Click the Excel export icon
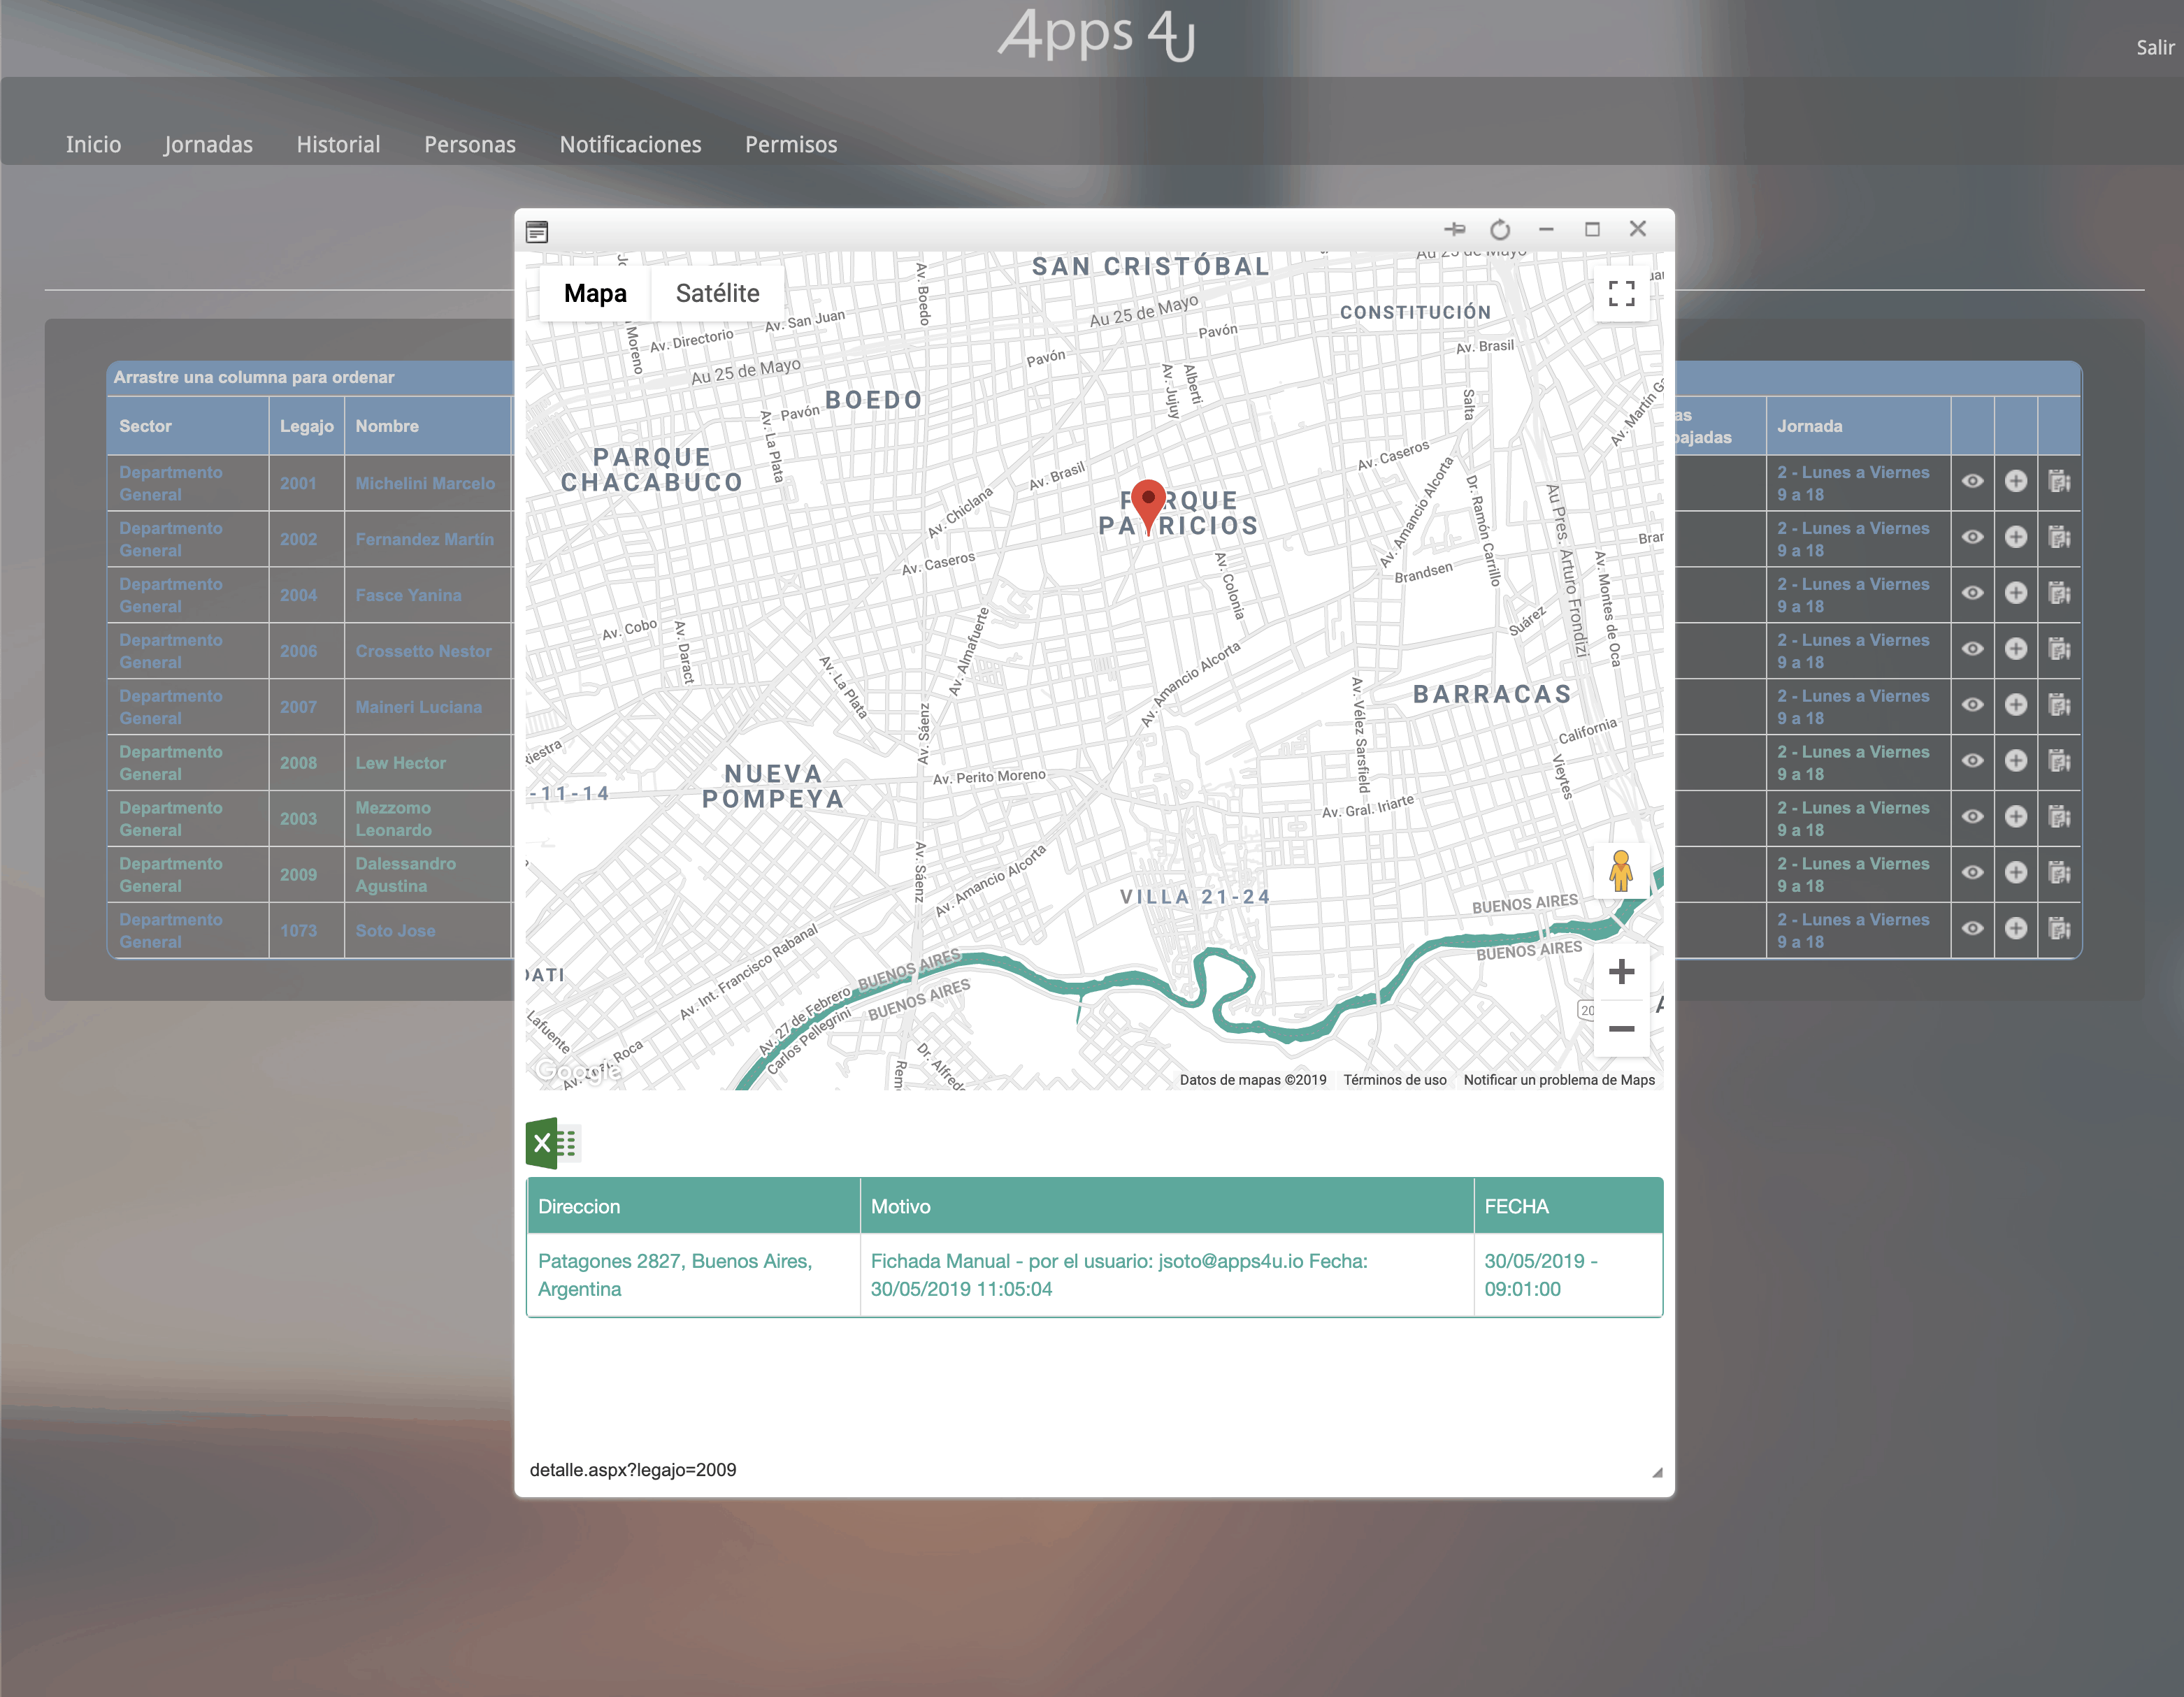Viewport: 2184px width, 1697px height. coord(552,1143)
